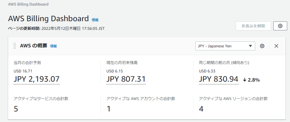Click the active AWS regions count of 4
This screenshot has height=122, width=290.
(201, 109)
